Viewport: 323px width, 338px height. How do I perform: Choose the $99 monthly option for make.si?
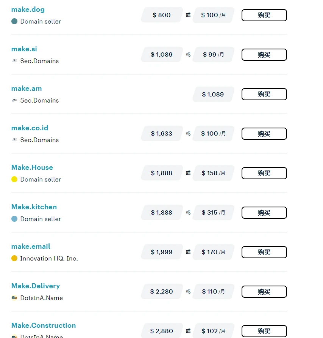(x=213, y=55)
